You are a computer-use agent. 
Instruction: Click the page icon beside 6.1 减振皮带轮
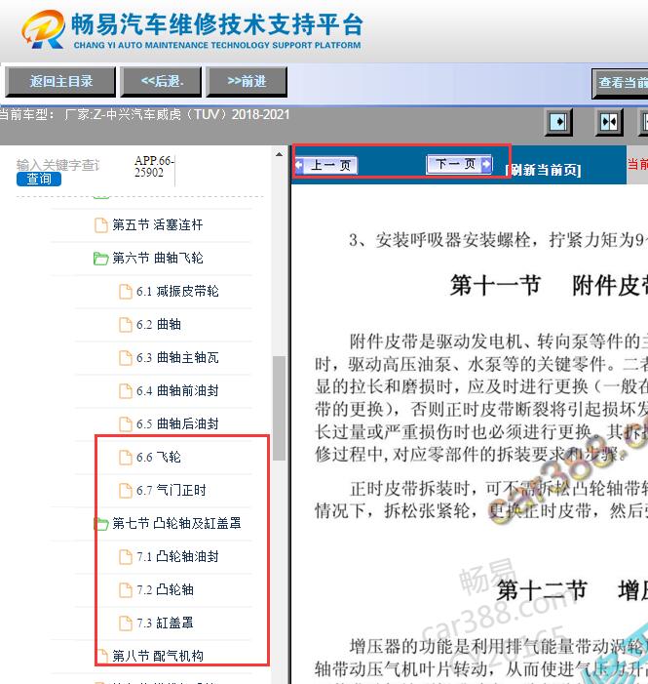click(126, 292)
